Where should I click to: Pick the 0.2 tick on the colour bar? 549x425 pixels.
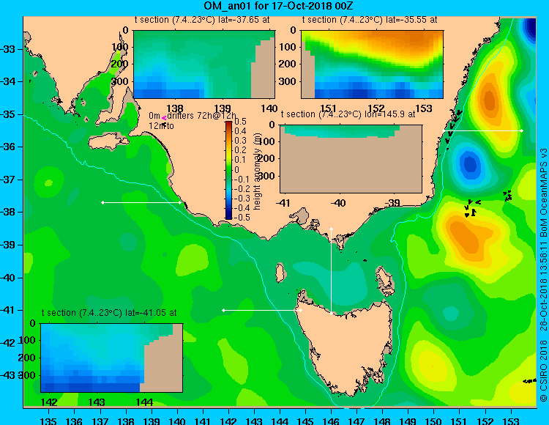pos(240,150)
